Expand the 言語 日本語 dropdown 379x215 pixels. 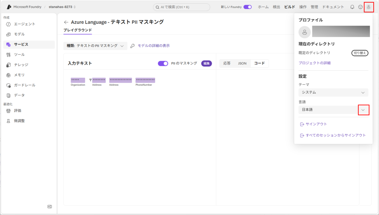click(333, 110)
